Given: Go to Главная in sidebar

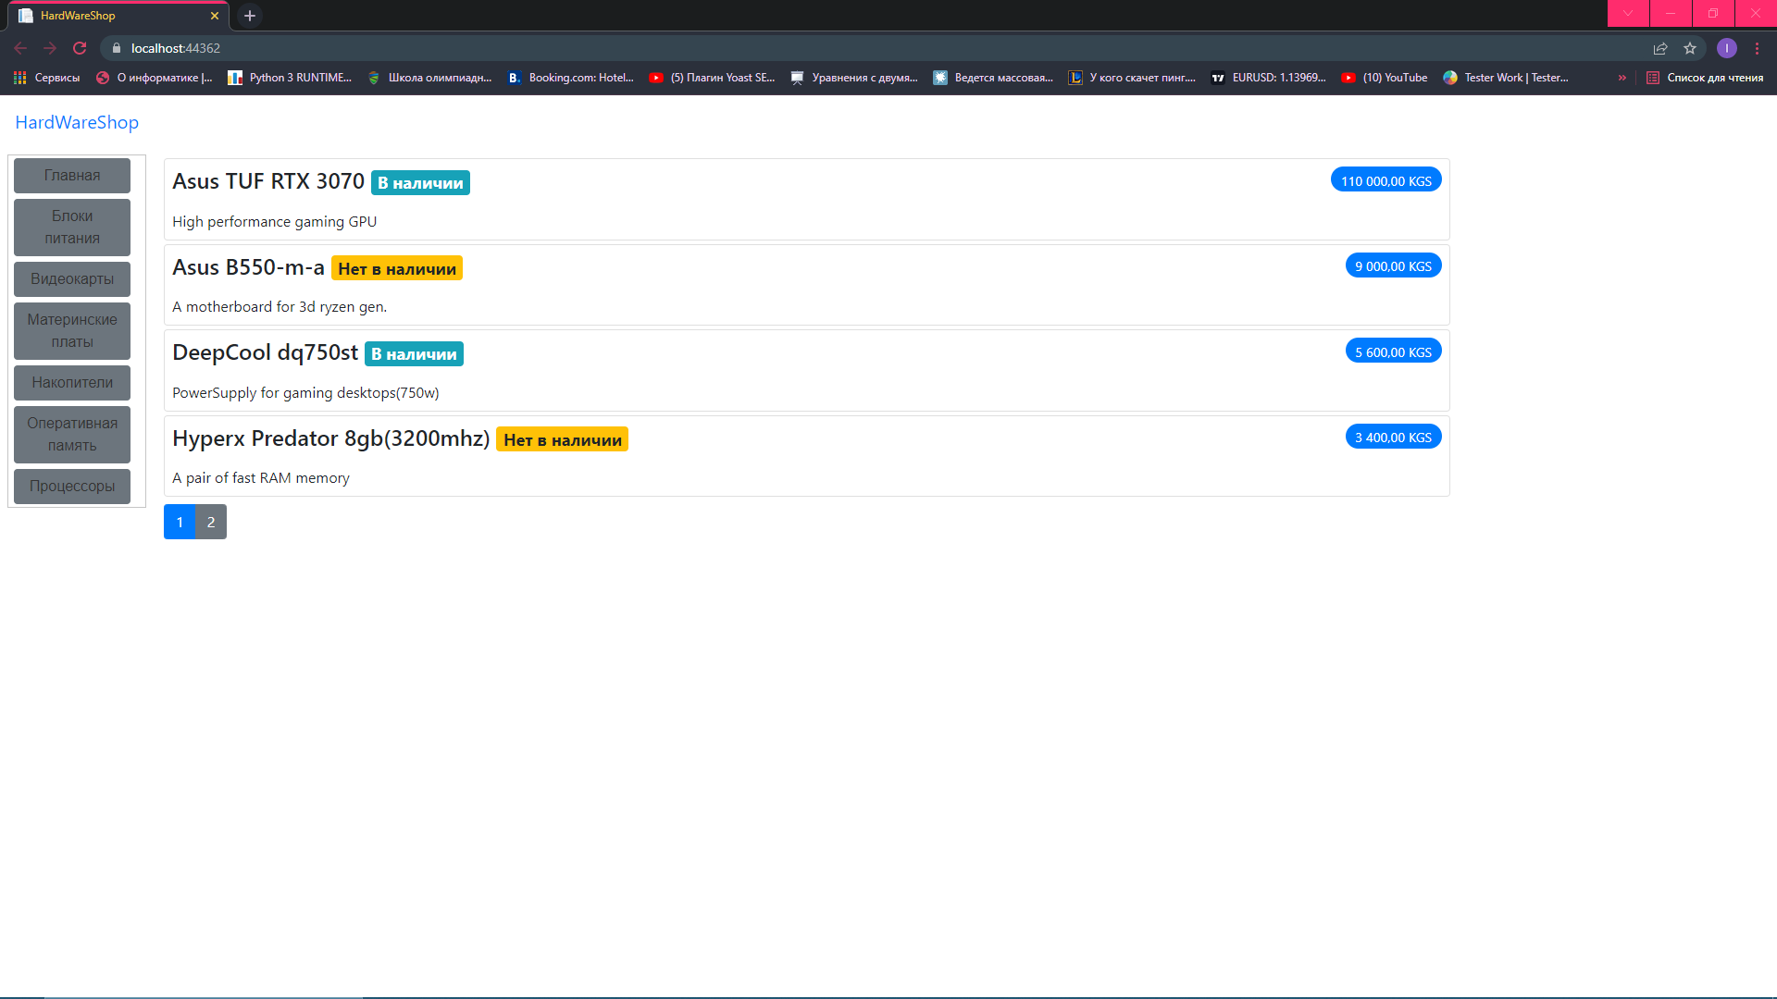Looking at the screenshot, I should (72, 176).
